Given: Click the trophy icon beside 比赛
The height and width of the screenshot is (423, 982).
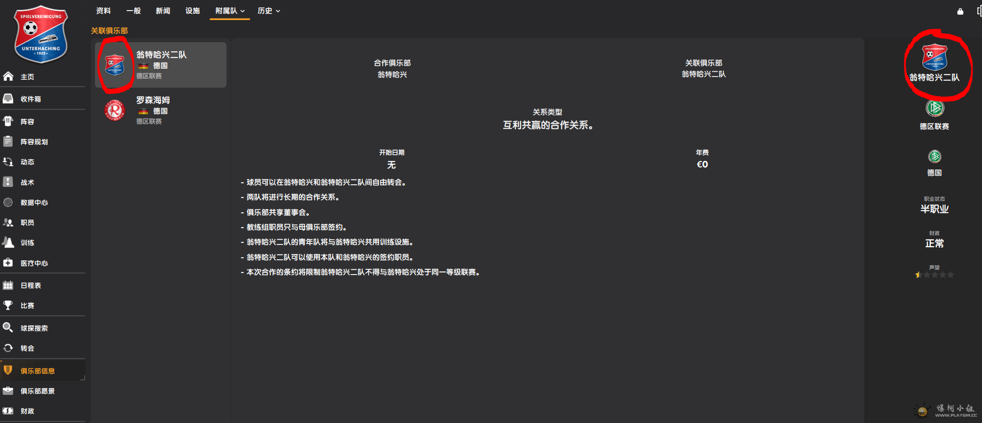Looking at the screenshot, I should [x=8, y=305].
